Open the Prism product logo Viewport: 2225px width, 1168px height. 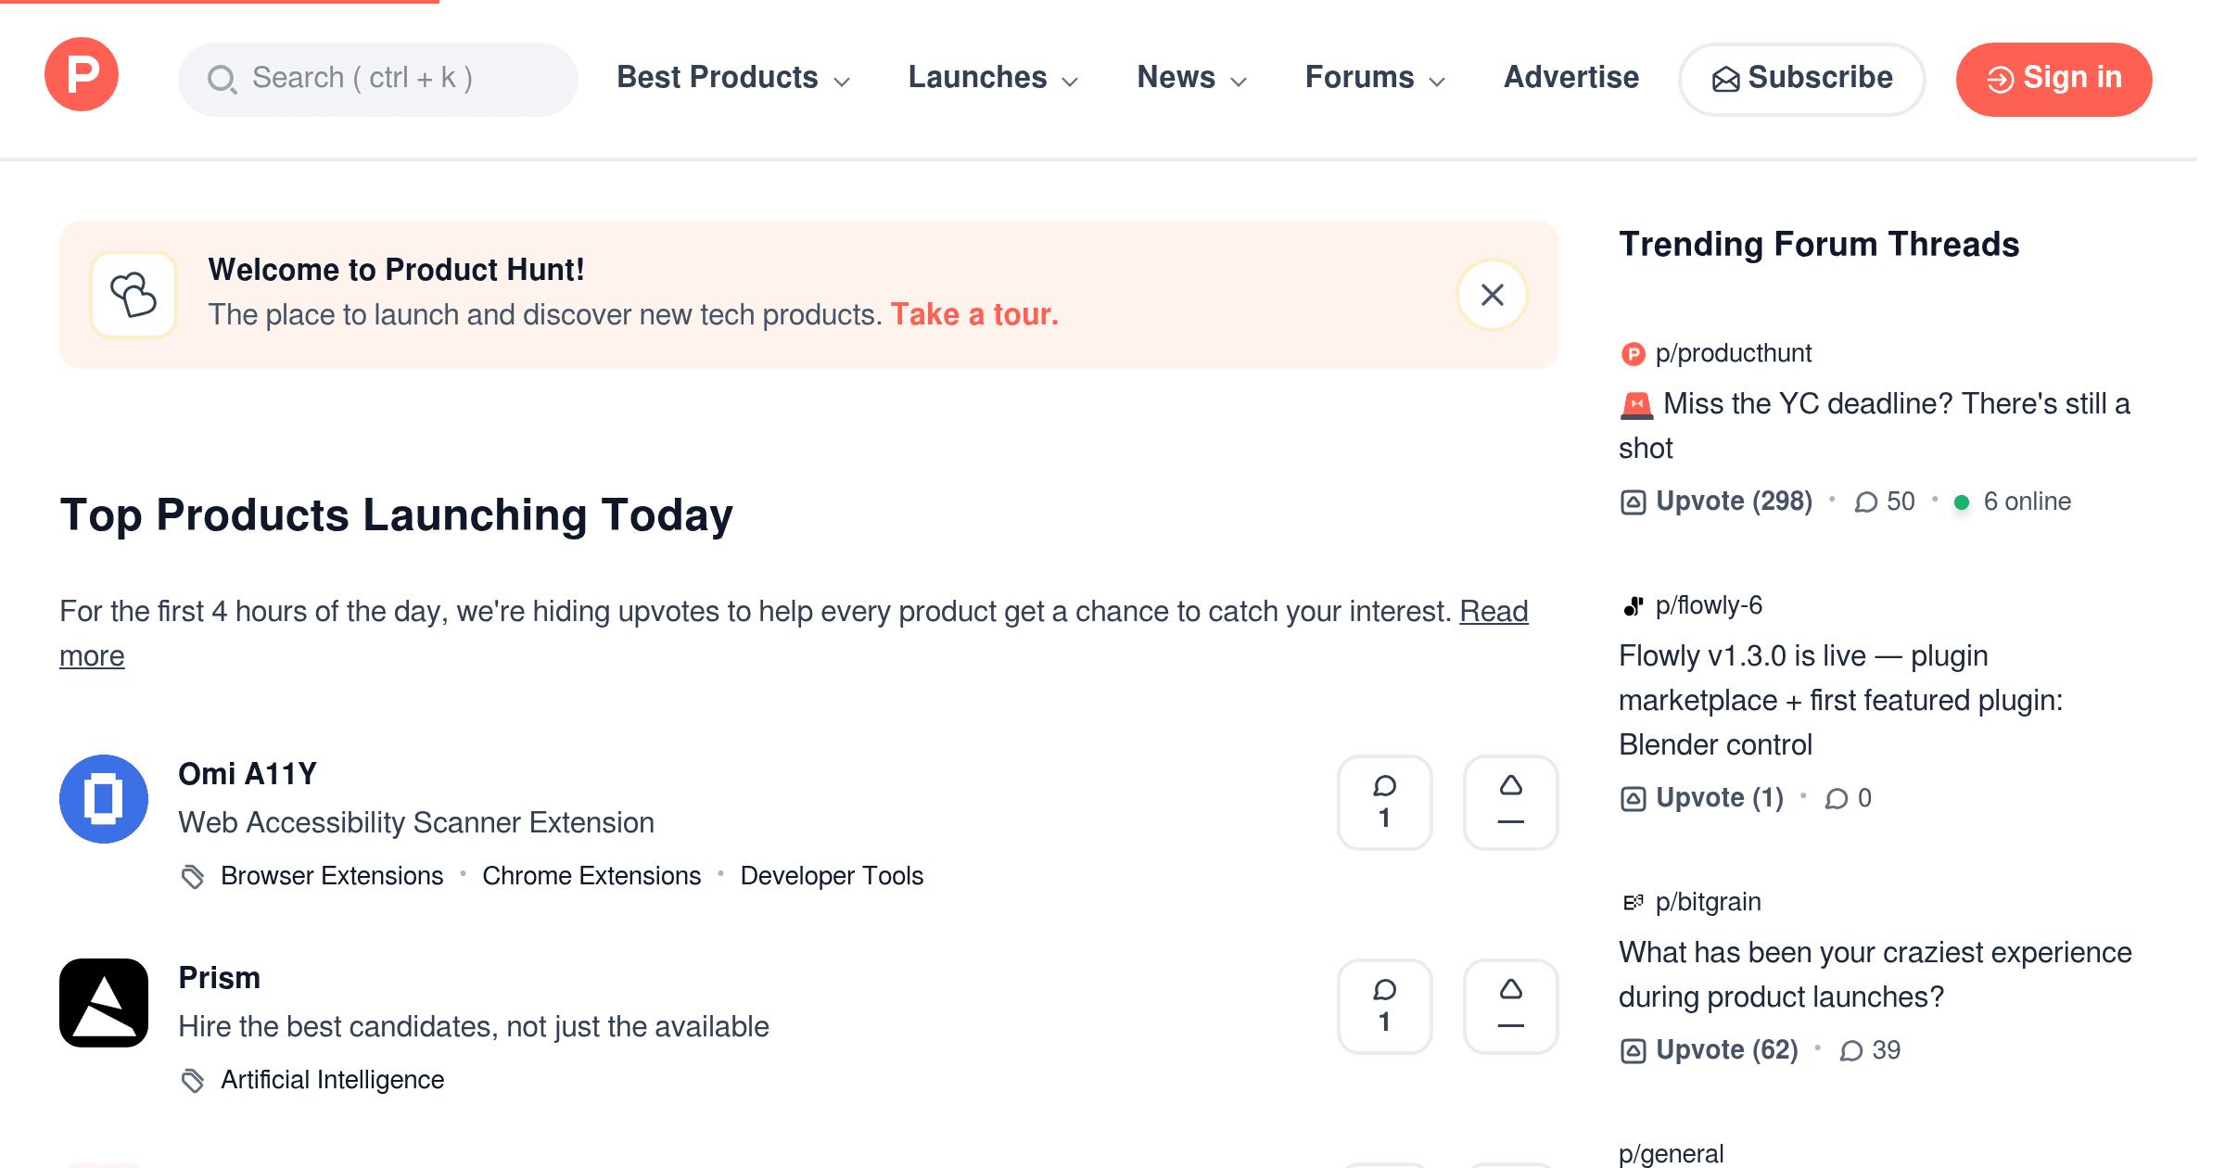point(104,1003)
